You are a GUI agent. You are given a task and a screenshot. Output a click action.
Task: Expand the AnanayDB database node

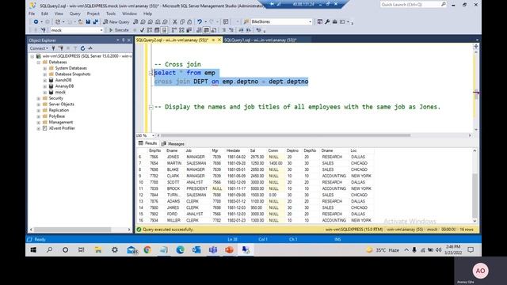pos(45,86)
